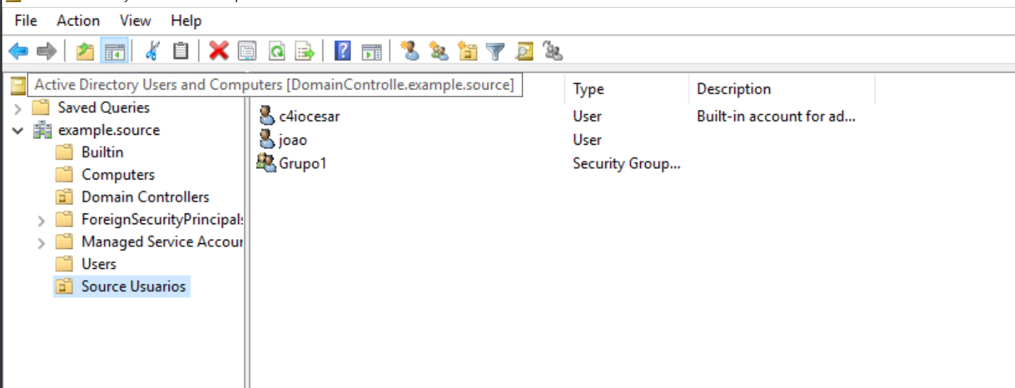The height and width of the screenshot is (388, 1015).
Task: Click the User type cell for c4iocesar
Action: (587, 116)
